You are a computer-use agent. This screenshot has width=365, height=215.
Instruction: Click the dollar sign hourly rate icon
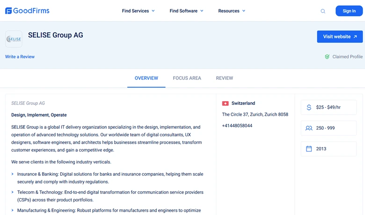tap(309, 107)
